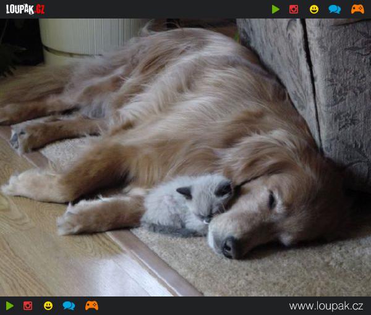The height and width of the screenshot is (315, 371).
Task: Open the www.loupak.cz link in footer
Action: click(326, 306)
